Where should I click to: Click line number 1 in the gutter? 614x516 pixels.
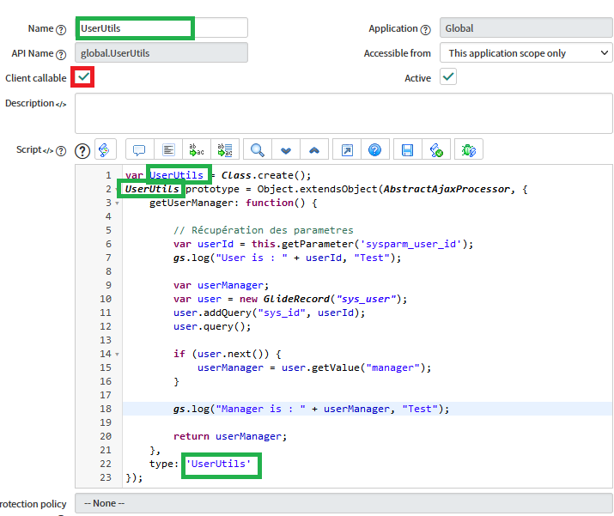(108, 175)
